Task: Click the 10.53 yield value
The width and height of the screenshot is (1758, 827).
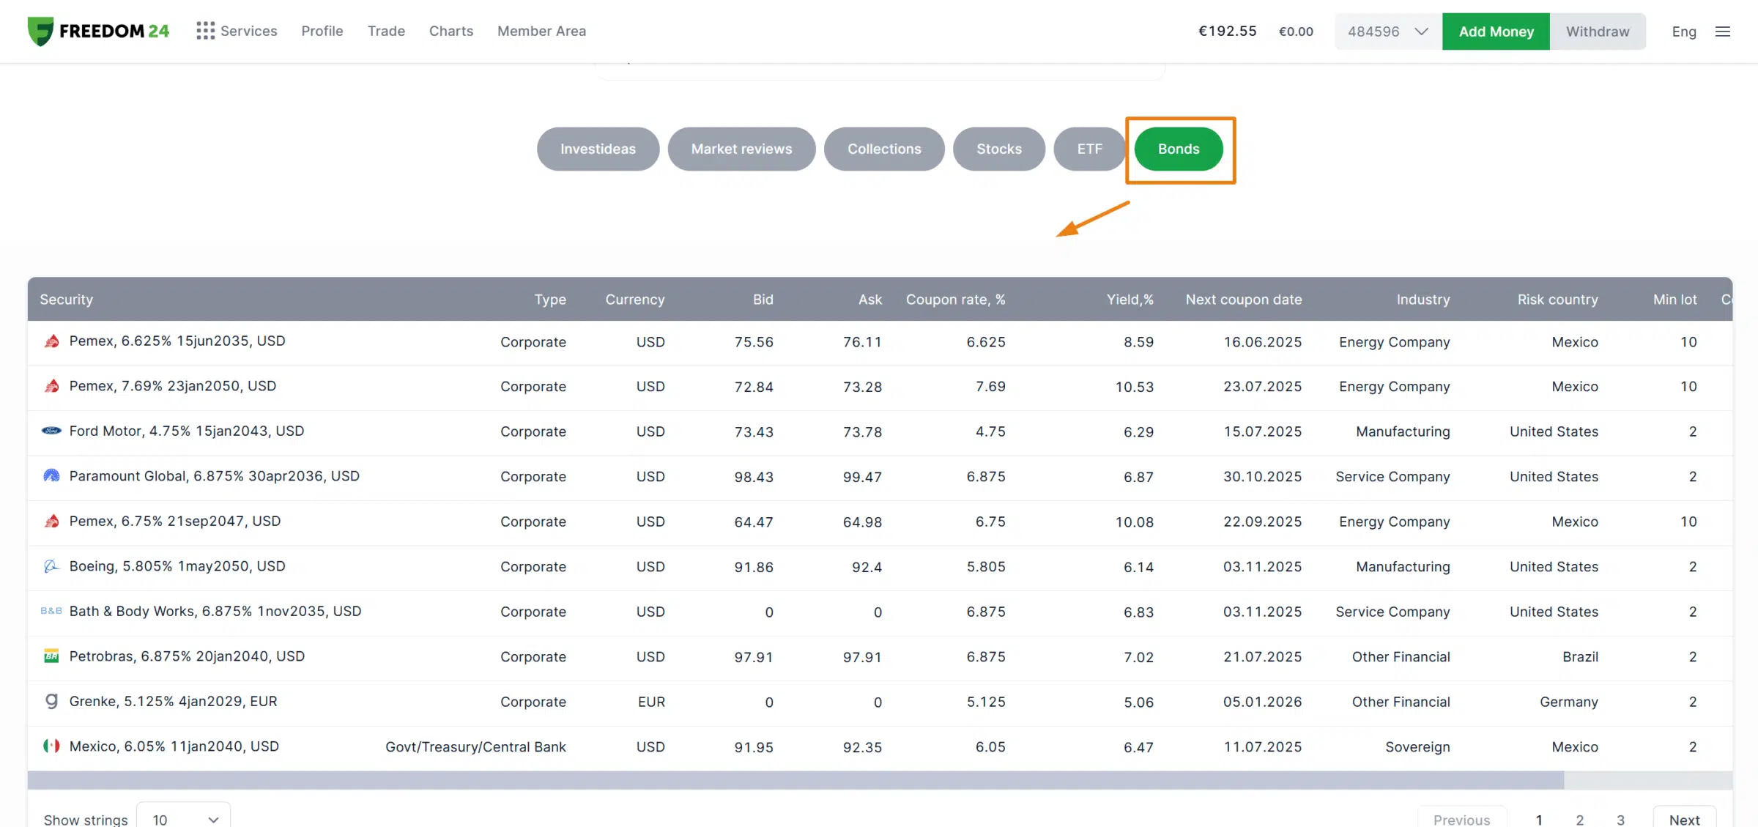Action: [1134, 387]
